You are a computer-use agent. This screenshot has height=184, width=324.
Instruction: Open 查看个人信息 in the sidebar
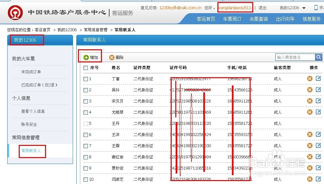click(33, 111)
